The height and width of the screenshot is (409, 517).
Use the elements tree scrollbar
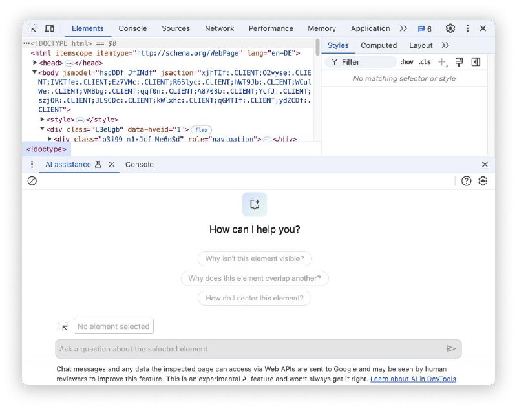pyautogui.click(x=317, y=47)
